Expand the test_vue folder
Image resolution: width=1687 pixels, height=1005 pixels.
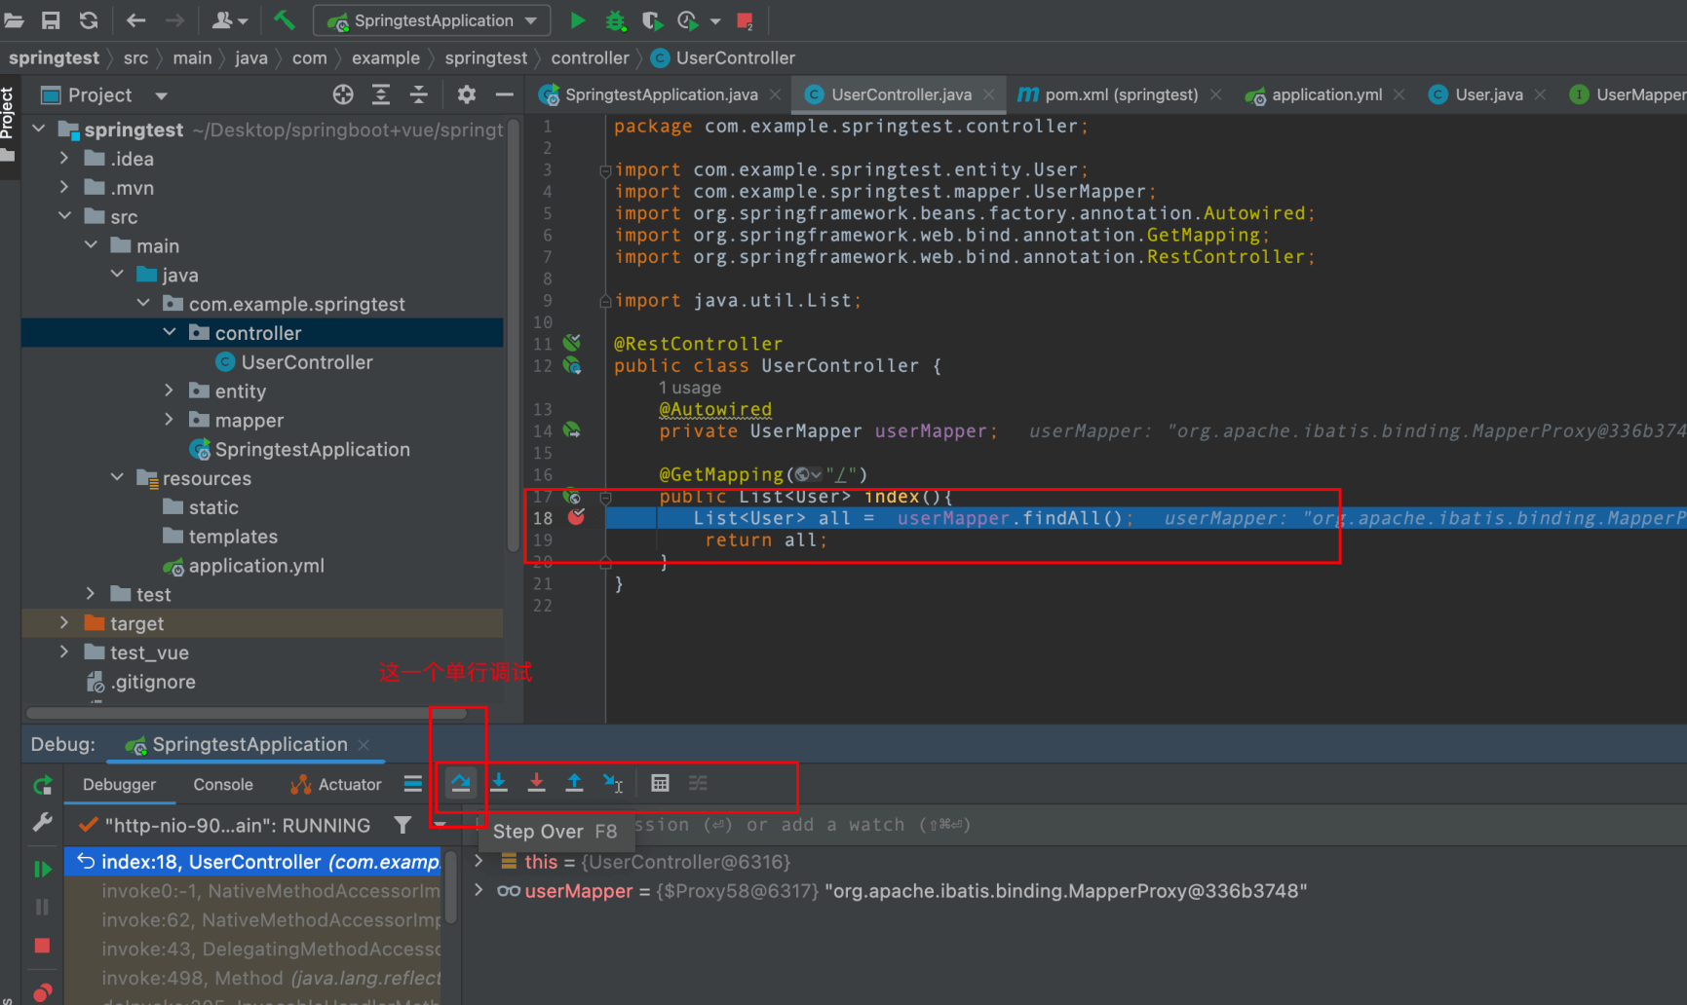(x=64, y=651)
